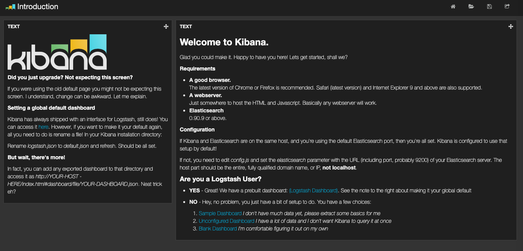The height and width of the screenshot is (251, 523).
Task: Click the large Kibana logo image
Action: coord(57,52)
